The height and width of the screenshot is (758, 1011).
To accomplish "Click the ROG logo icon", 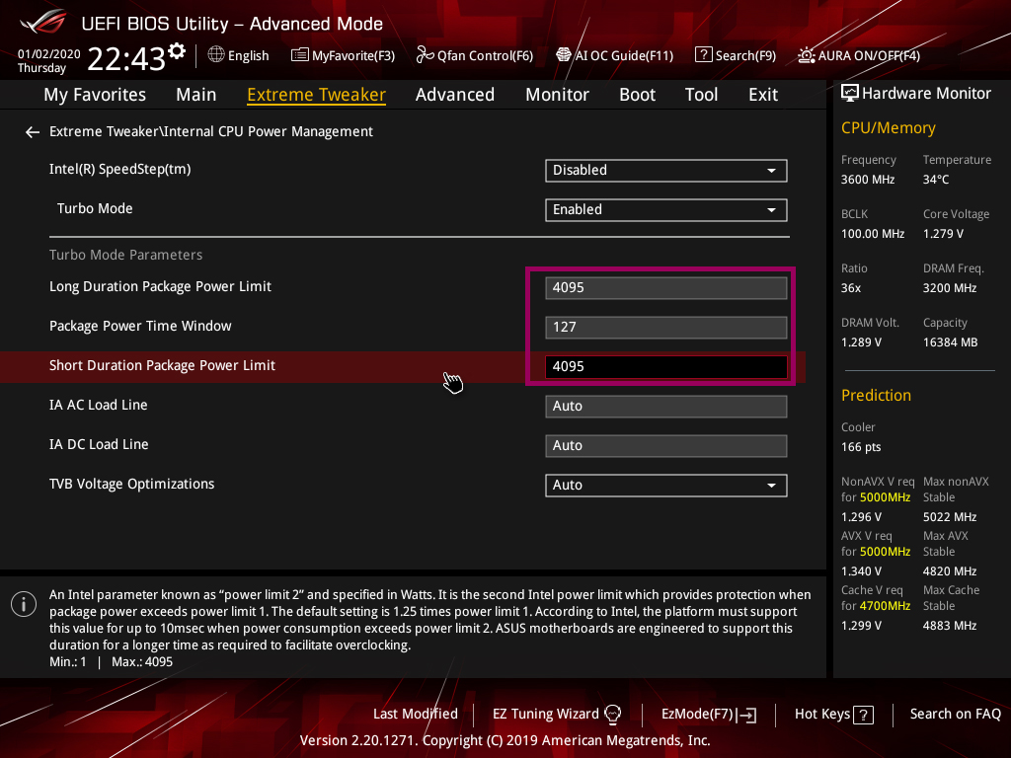I will 42,22.
